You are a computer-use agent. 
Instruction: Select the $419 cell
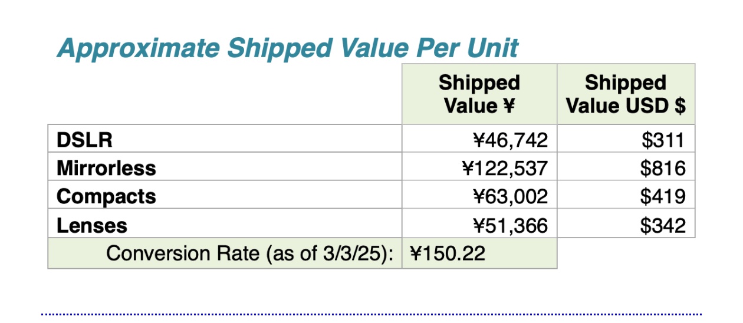pos(626,196)
